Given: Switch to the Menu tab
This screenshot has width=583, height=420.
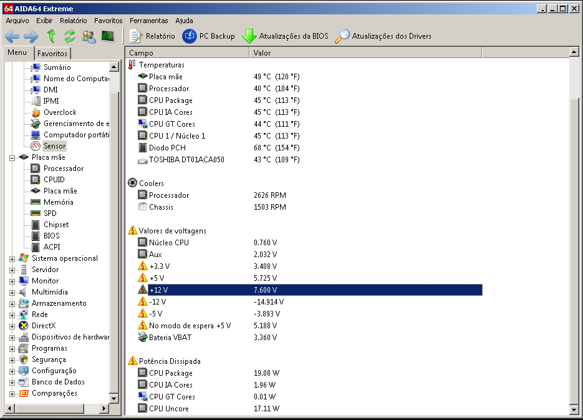Looking at the screenshot, I should [x=17, y=52].
